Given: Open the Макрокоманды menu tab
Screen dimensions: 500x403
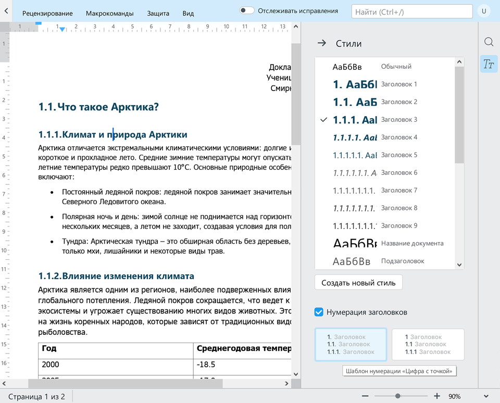Looking at the screenshot, I should point(109,14).
